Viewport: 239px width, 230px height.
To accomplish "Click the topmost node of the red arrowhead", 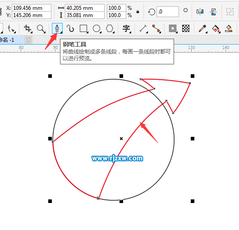I will click(x=141, y=79).
